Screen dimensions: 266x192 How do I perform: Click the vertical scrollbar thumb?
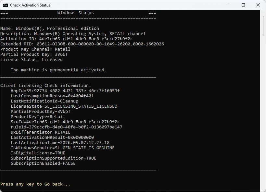(263, 26)
